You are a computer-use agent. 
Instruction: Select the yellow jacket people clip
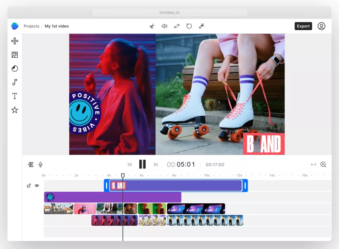click(205, 220)
